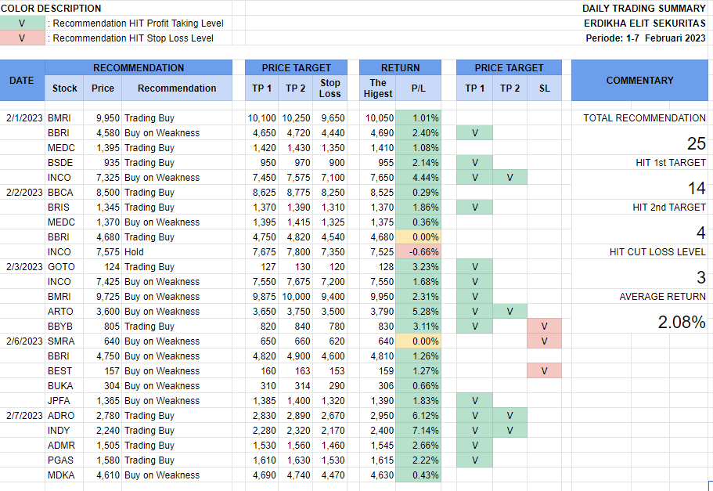This screenshot has height=491, width=713.
Task: Select the "The Higest" column header
Action: (377, 88)
